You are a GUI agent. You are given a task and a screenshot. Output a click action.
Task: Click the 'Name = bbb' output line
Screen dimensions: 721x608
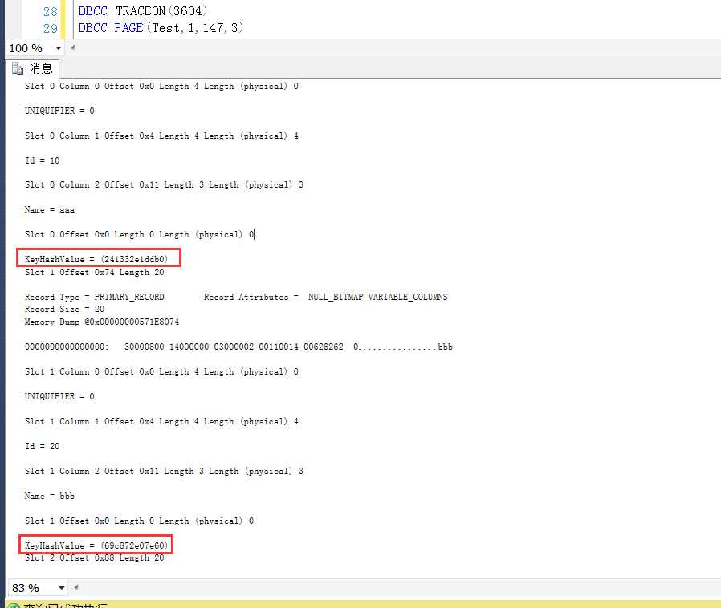point(49,496)
